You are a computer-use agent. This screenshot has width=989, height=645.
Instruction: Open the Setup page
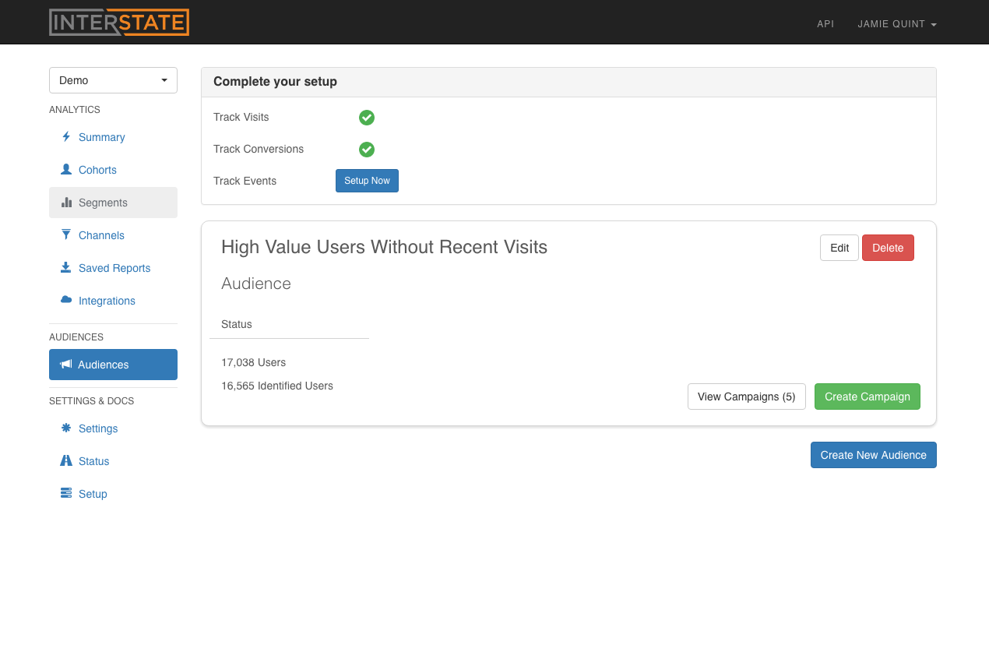tap(113, 494)
